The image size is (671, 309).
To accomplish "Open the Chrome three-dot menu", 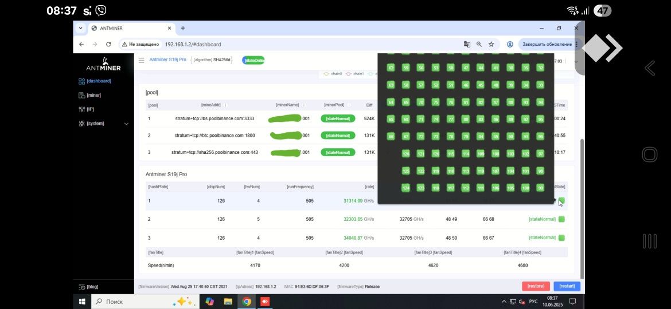I will (576, 45).
